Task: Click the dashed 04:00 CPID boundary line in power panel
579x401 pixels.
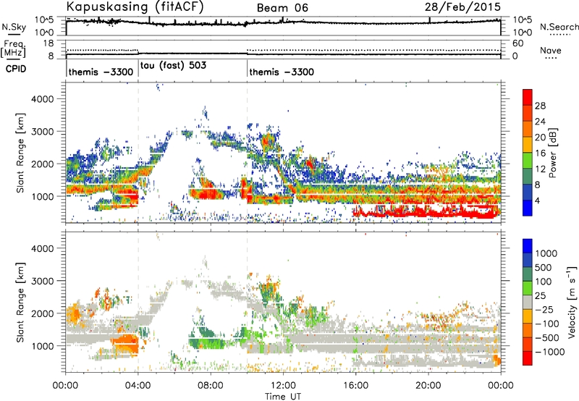Action: tap(138, 152)
